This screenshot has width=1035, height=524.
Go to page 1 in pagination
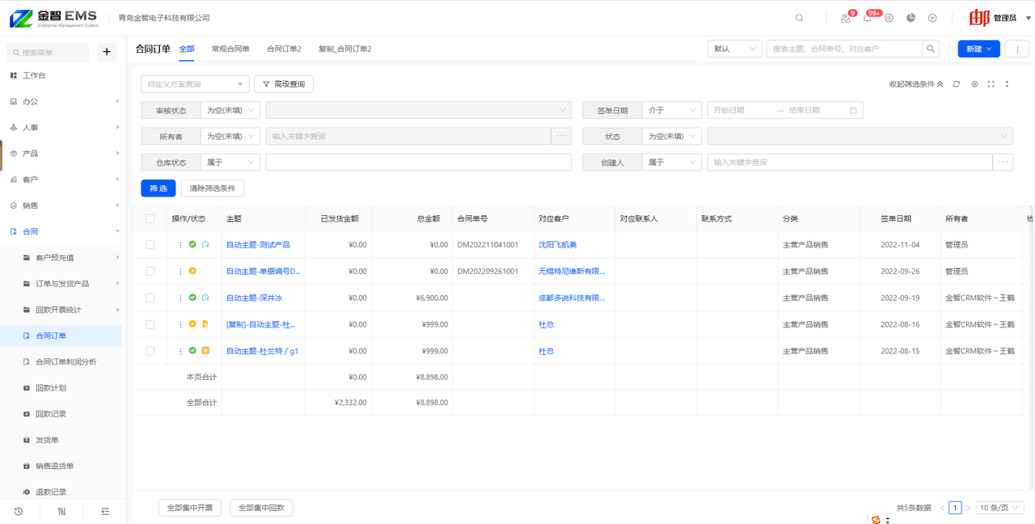[955, 508]
